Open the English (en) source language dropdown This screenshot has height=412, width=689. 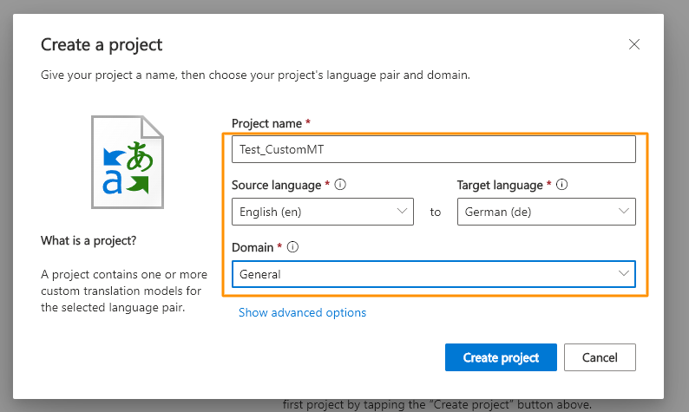(x=322, y=212)
